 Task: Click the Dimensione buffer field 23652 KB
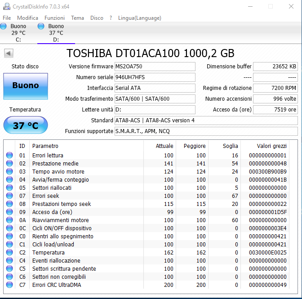click(x=275, y=67)
